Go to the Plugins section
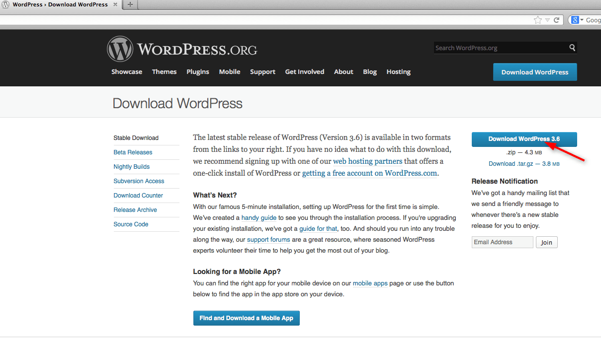The image size is (601, 338). coord(198,72)
